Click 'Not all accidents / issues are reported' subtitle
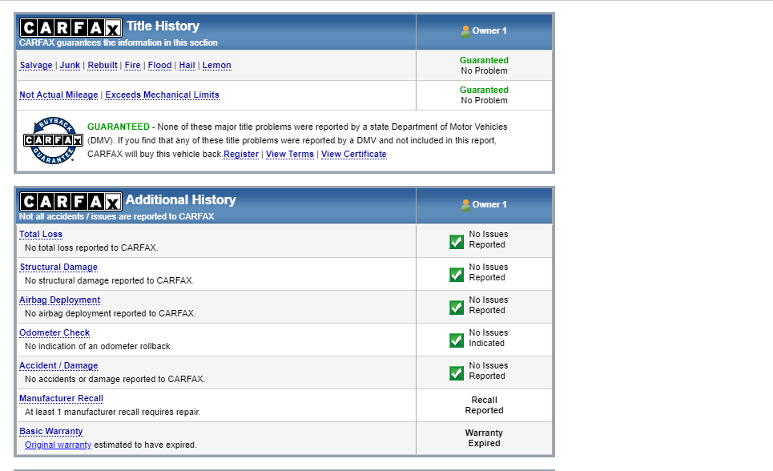The image size is (773, 471). pos(117,216)
